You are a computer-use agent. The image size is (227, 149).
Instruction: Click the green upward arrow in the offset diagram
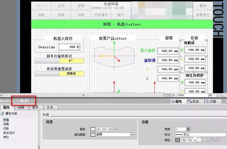[114, 46]
